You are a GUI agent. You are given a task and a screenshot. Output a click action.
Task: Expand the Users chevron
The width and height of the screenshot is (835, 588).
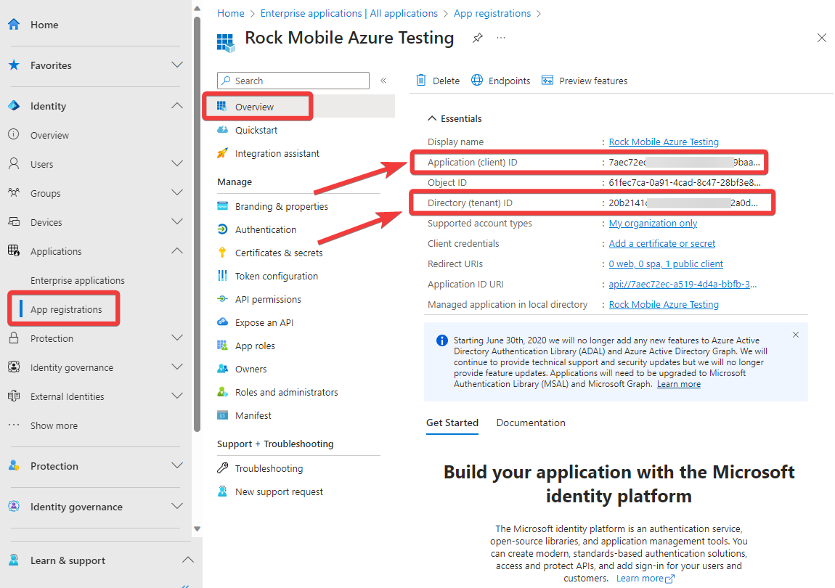(x=176, y=163)
